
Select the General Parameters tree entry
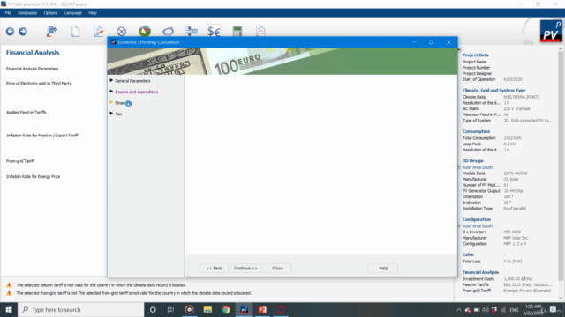click(132, 81)
